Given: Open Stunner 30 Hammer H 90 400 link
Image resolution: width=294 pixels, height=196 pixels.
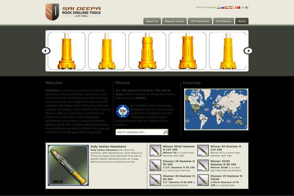Looking at the screenshot, I should [179, 177].
